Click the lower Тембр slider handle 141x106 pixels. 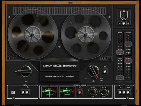(x=120, y=78)
